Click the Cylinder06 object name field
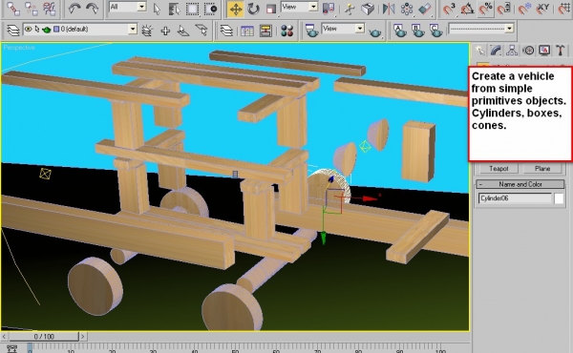 pos(515,198)
